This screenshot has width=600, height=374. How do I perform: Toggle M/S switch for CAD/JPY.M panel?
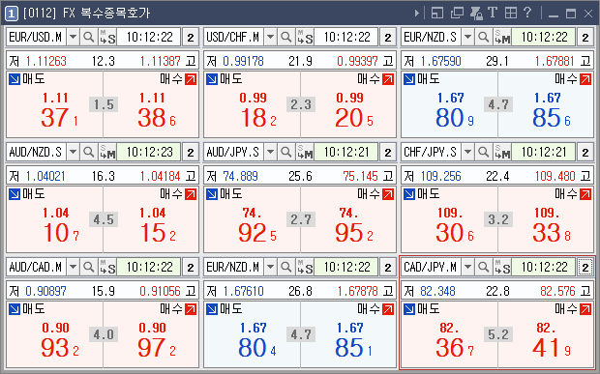coord(502,267)
